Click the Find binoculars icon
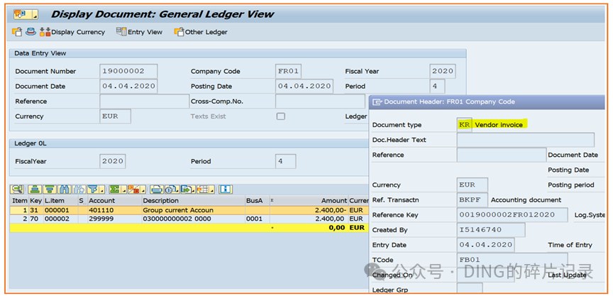 click(65, 190)
